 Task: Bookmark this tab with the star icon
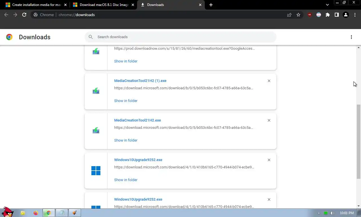pyautogui.click(x=298, y=15)
